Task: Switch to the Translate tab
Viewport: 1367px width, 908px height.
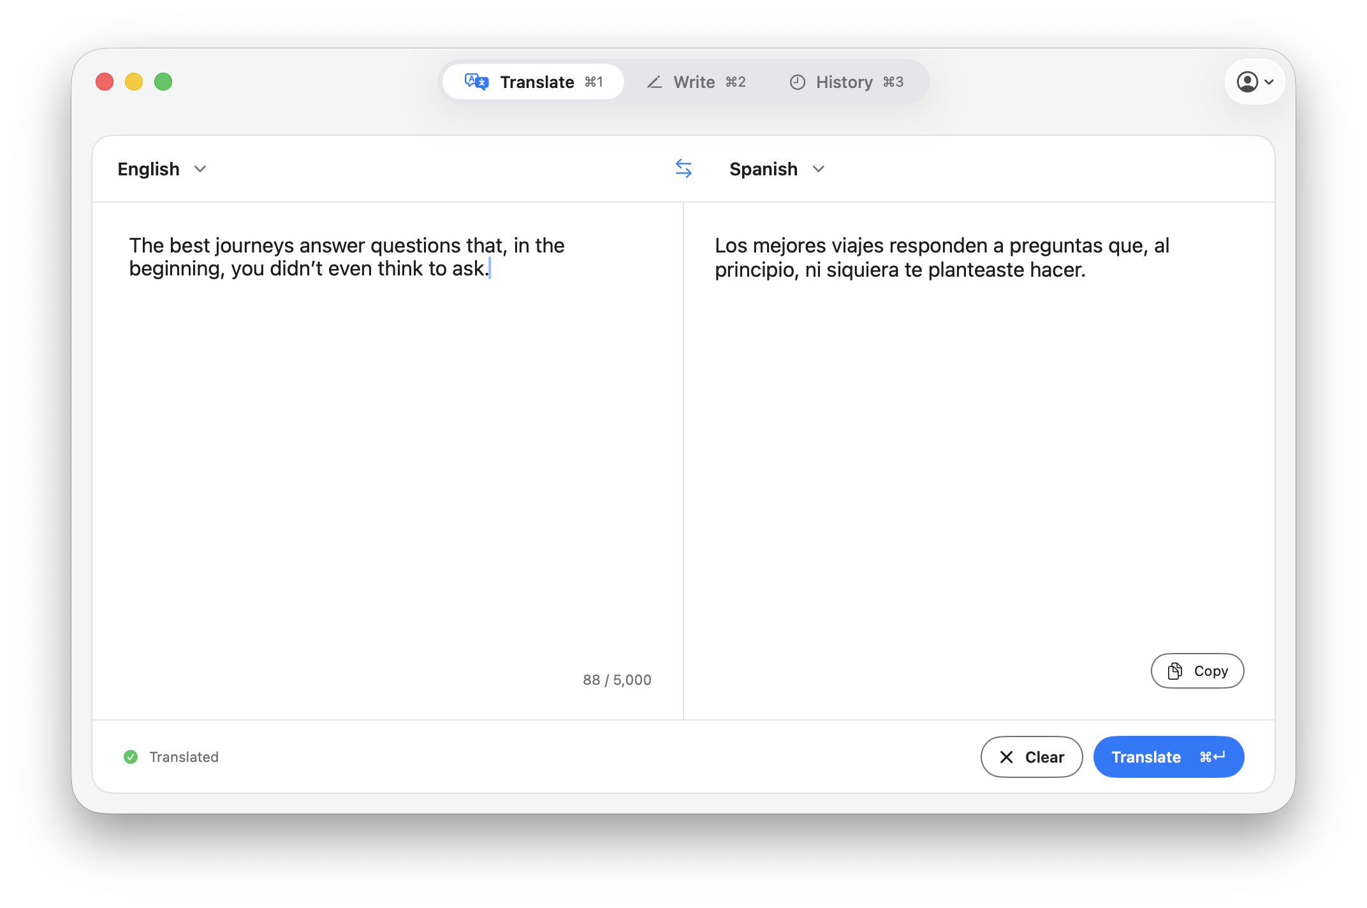Action: [533, 82]
